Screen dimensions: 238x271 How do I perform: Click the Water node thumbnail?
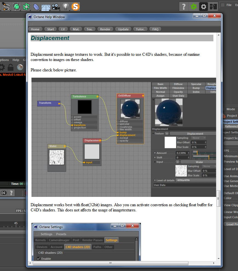[57, 157]
